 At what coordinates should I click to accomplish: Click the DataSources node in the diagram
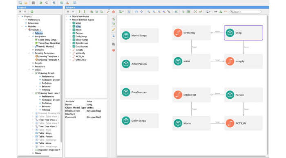click(x=139, y=92)
